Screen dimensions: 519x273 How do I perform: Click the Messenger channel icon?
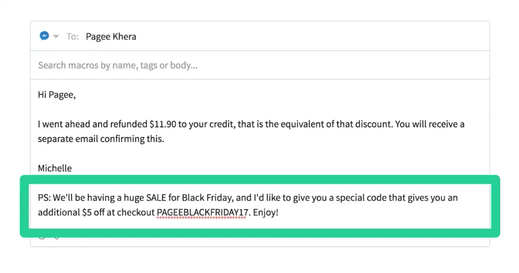coord(44,36)
